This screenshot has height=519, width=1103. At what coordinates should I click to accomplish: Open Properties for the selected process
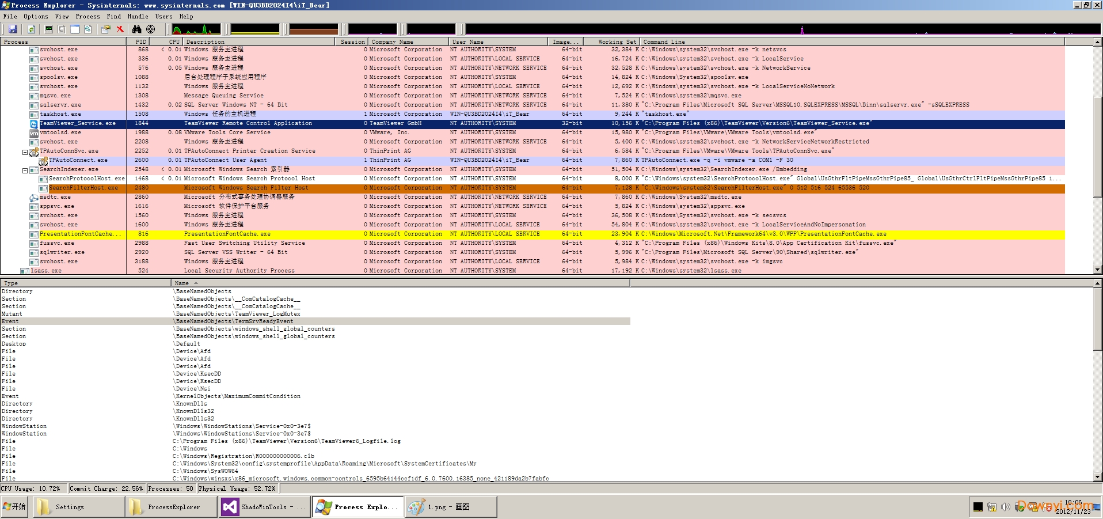(x=105, y=29)
